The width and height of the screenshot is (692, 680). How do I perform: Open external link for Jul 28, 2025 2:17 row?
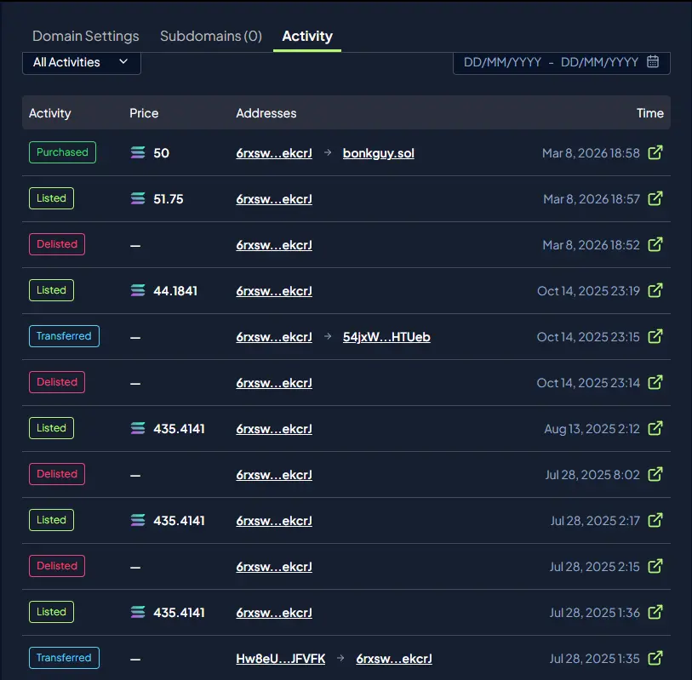pos(655,520)
